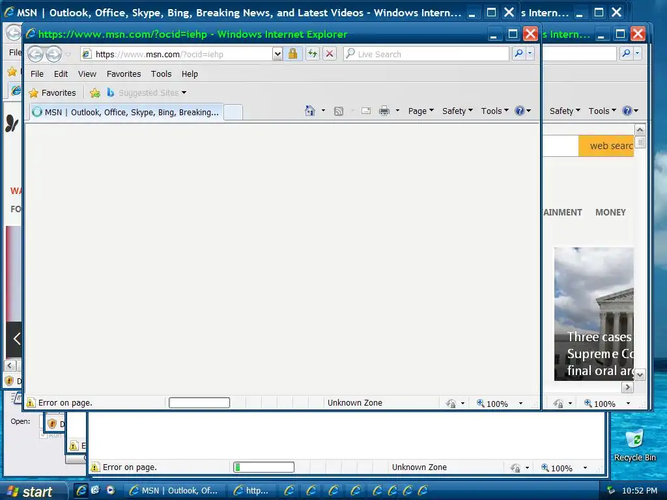This screenshot has width=667, height=500.
Task: Open address bar URL history dropdown
Action: point(277,54)
